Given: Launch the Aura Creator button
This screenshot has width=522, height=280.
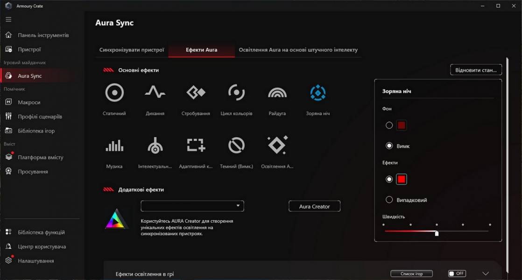Looking at the screenshot, I should (x=314, y=206).
